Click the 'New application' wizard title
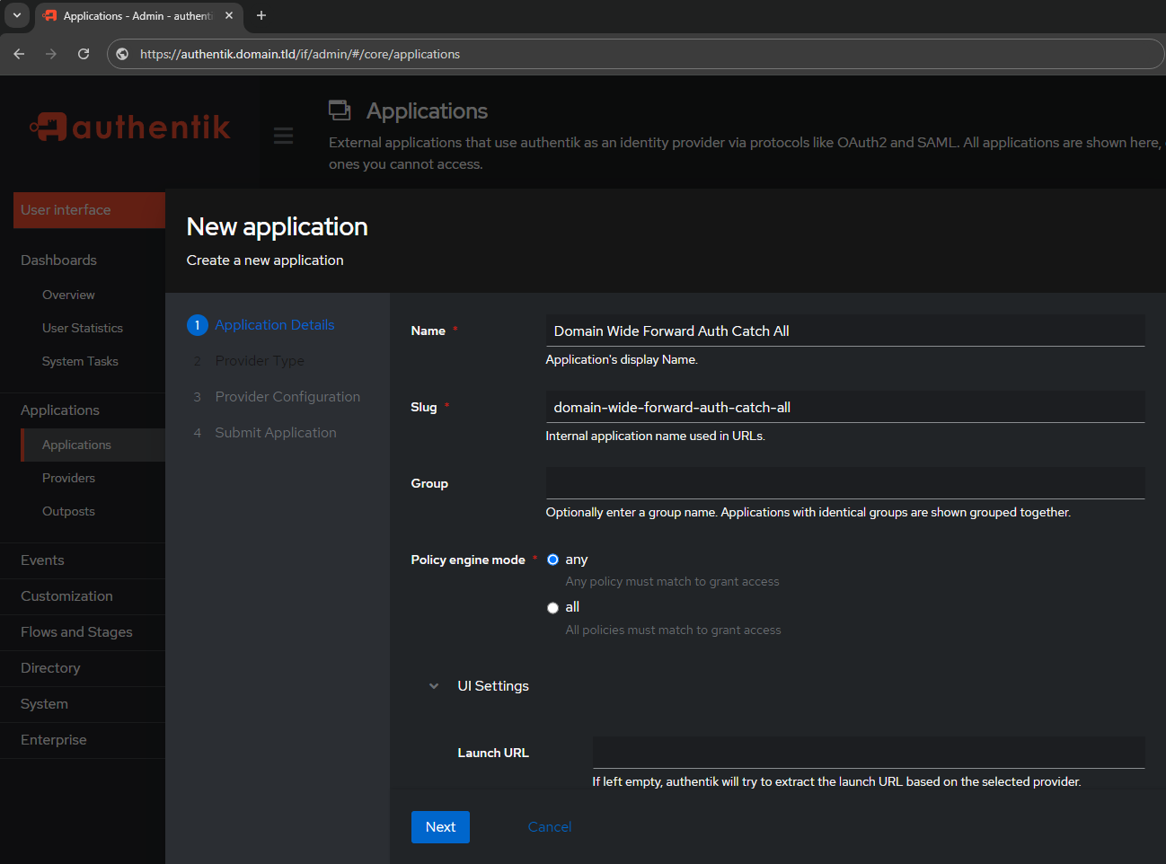 click(278, 226)
